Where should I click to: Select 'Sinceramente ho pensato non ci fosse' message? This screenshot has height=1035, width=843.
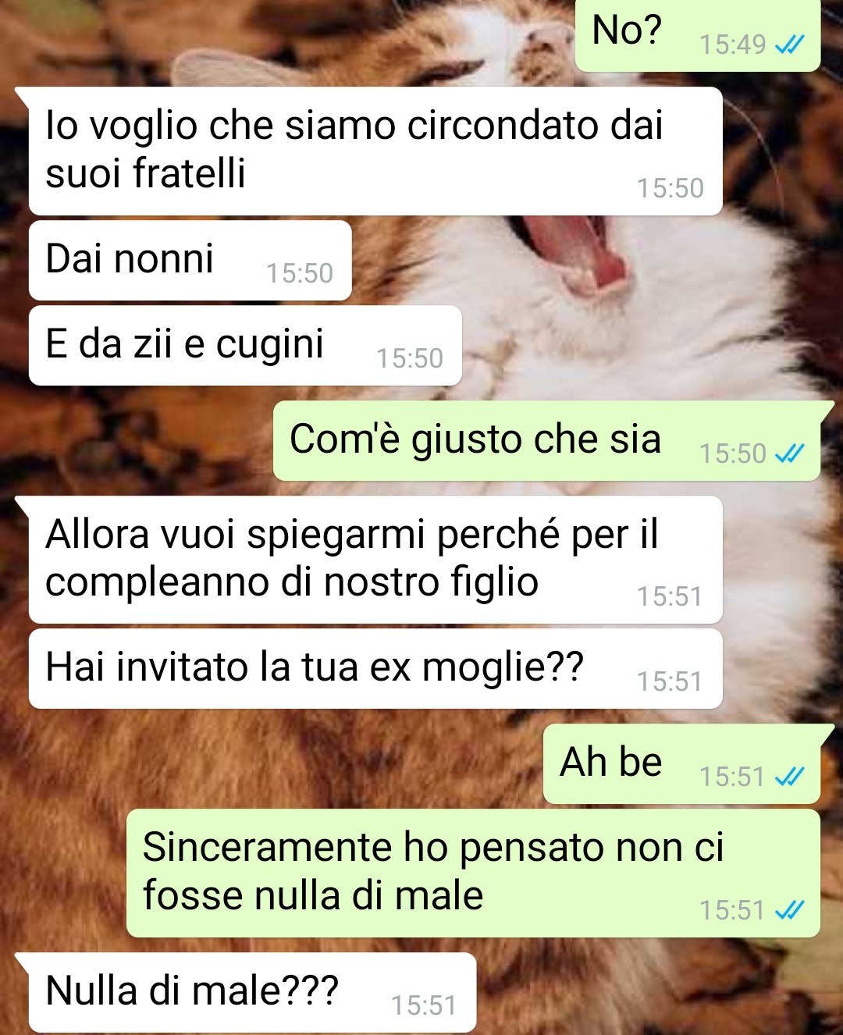473,873
